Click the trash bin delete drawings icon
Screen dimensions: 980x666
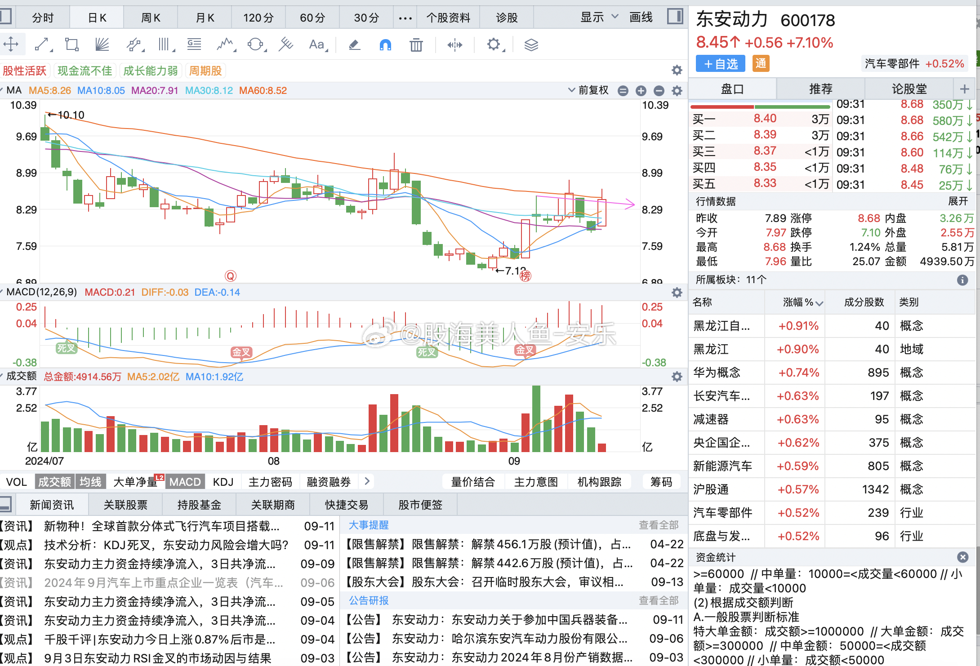[x=416, y=44]
